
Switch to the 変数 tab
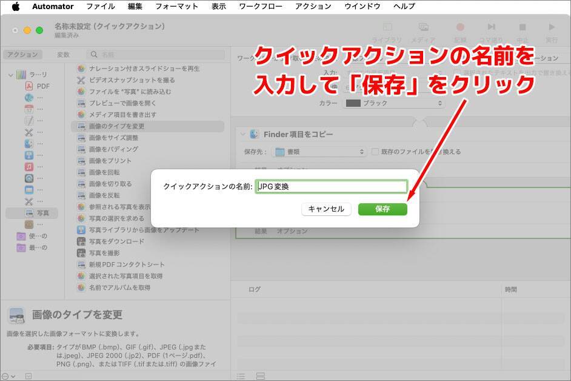(63, 55)
